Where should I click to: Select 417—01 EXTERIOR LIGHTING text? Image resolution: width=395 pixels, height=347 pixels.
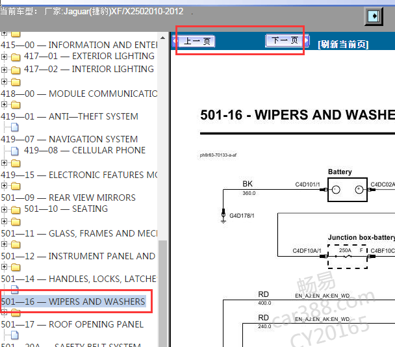pos(89,56)
